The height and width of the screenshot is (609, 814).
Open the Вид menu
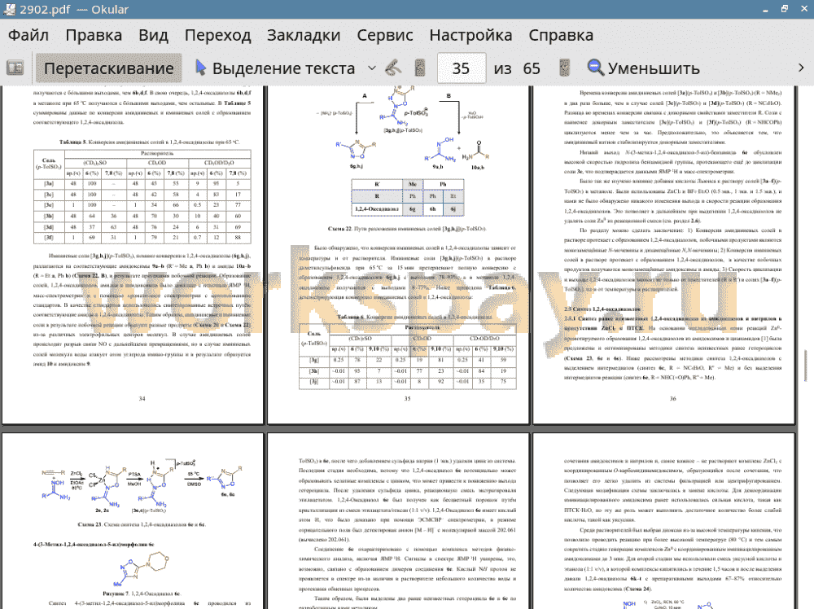[x=153, y=35]
